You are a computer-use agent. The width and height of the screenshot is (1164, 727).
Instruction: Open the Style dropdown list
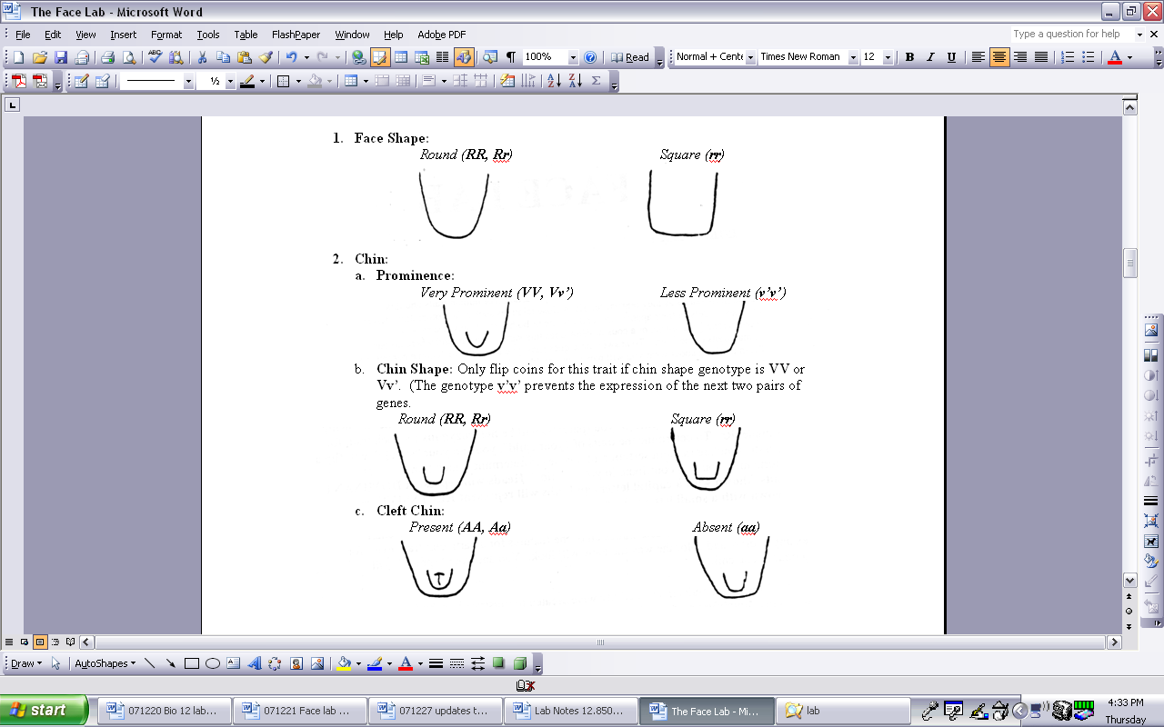(x=750, y=57)
